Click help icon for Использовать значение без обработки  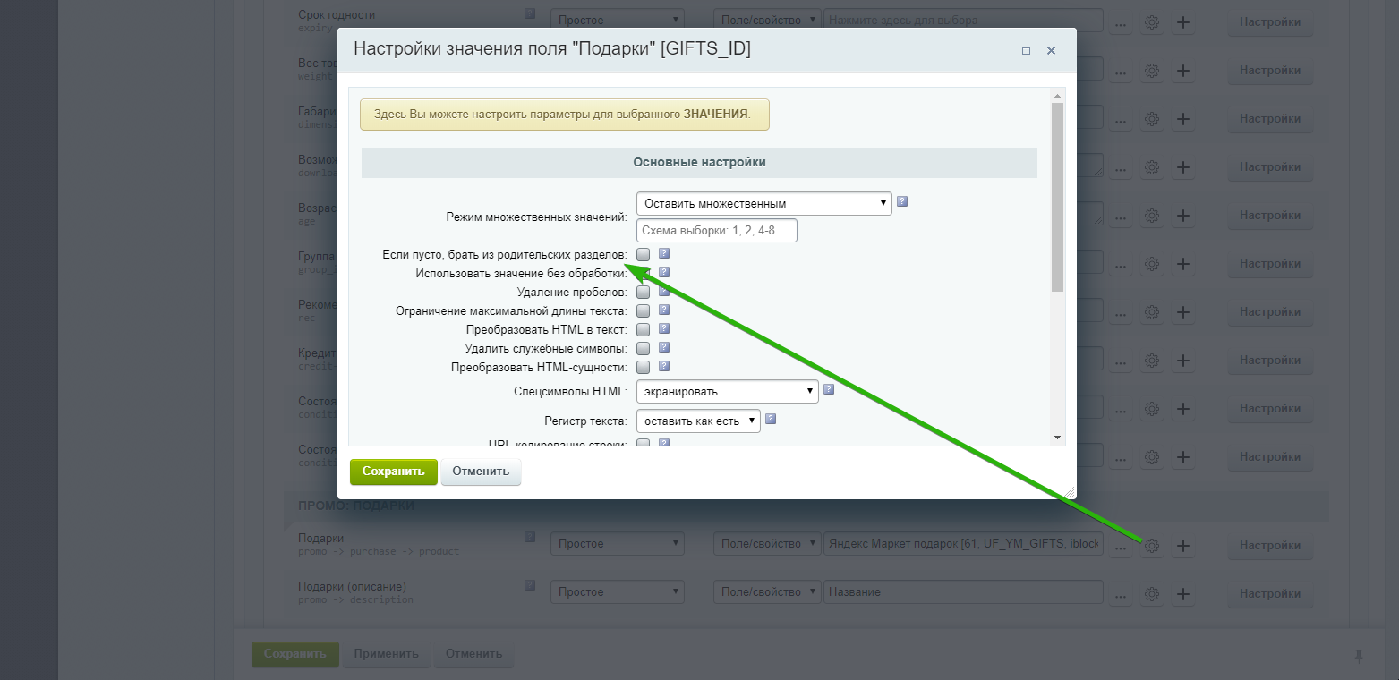click(664, 272)
